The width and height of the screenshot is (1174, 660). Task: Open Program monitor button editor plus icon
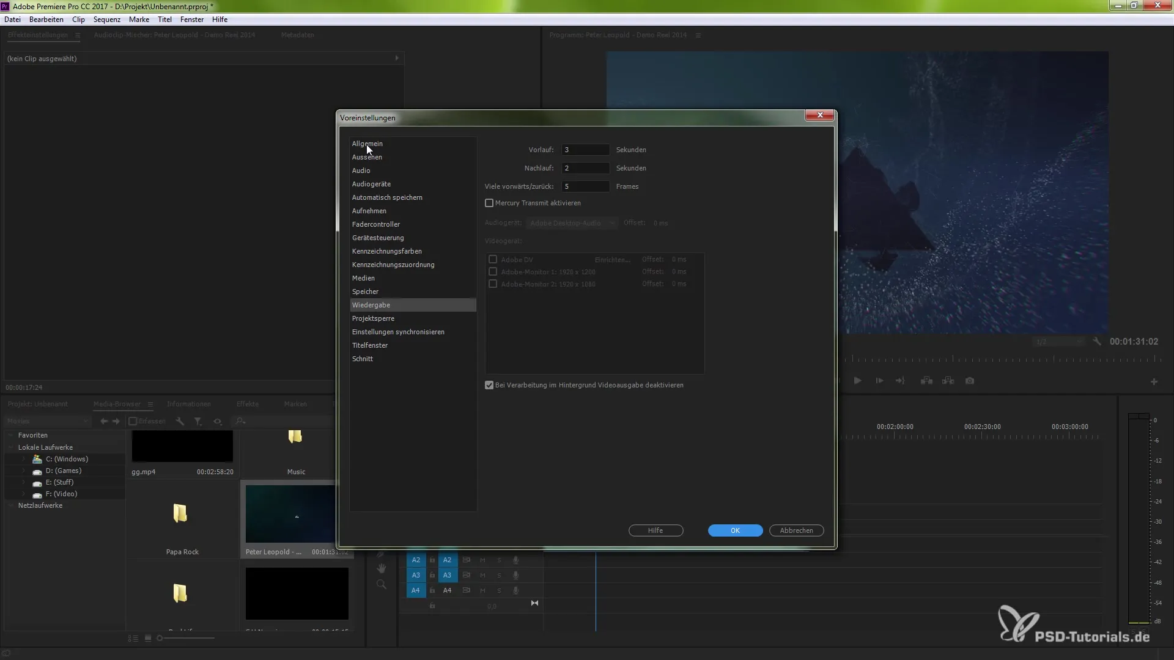pos(1154,382)
